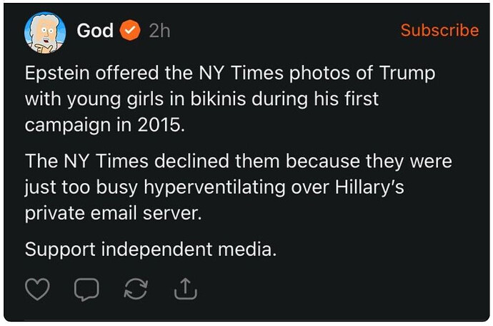
Task: Share the post with the upload arrow icon
Action: (x=184, y=289)
